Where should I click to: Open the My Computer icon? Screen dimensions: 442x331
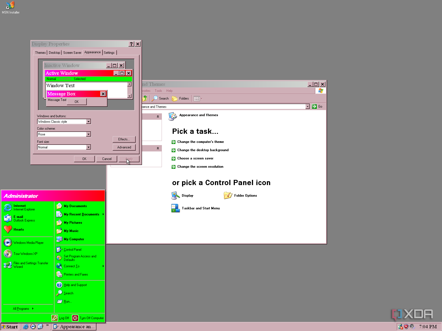point(59,239)
